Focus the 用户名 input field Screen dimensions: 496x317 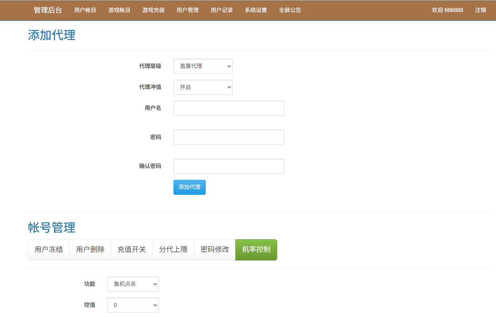229,108
